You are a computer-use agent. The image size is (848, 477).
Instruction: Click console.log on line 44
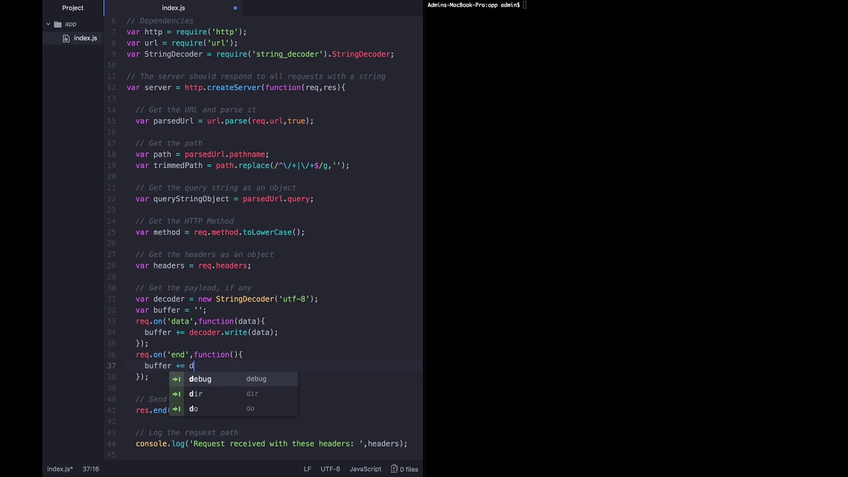coord(160,444)
